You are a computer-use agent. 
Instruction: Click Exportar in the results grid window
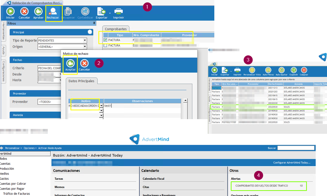click(x=225, y=71)
